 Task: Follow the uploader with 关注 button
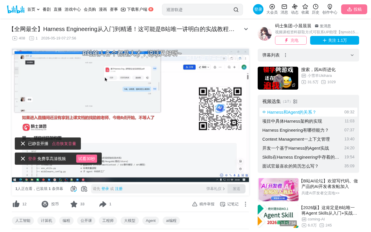(334, 40)
